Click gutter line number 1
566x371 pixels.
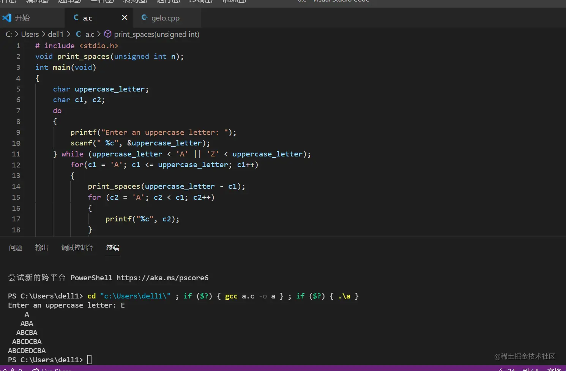point(18,46)
